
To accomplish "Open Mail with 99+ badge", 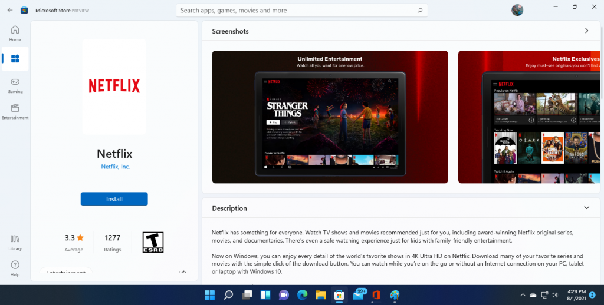I will tap(358, 295).
